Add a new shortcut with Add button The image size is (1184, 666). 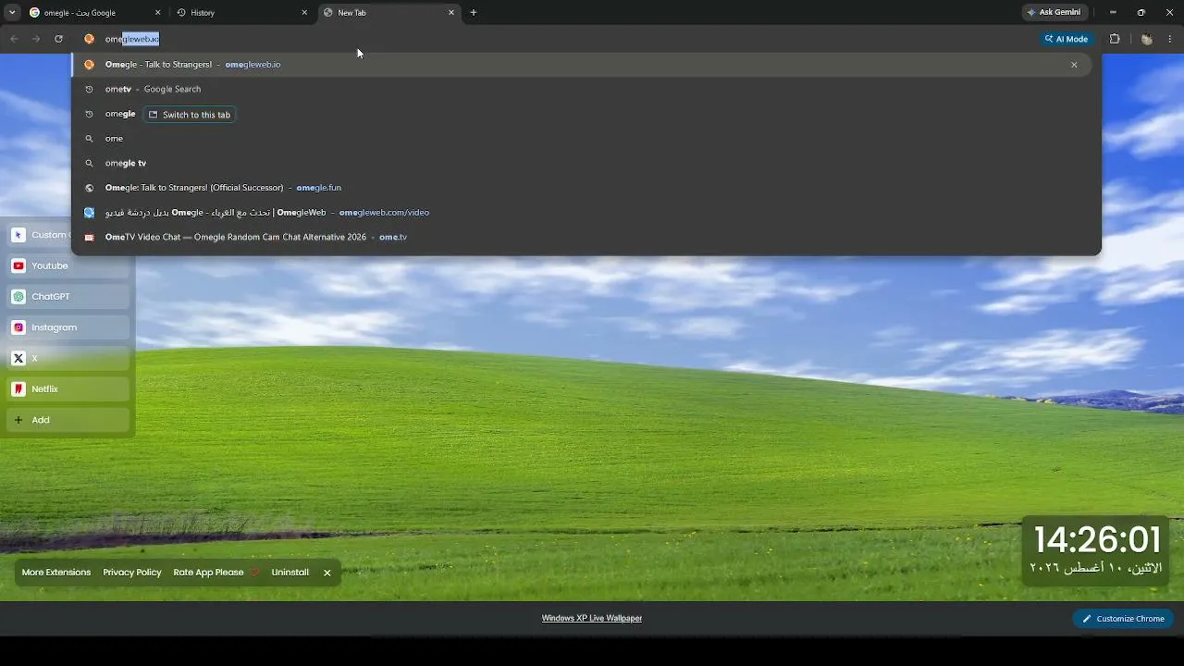pyautogui.click(x=68, y=420)
